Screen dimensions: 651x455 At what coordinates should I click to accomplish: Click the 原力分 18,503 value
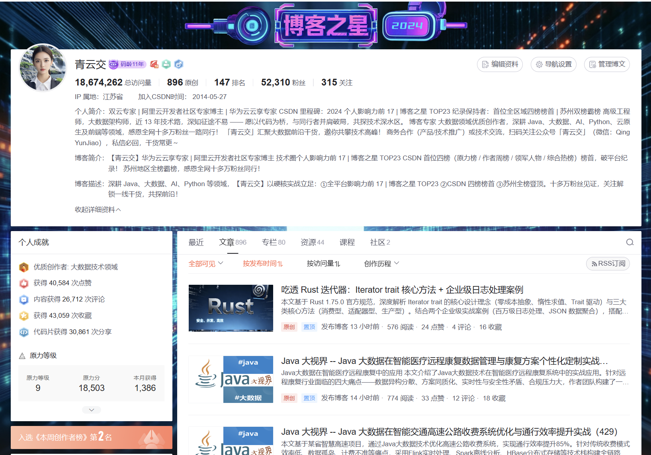(92, 388)
